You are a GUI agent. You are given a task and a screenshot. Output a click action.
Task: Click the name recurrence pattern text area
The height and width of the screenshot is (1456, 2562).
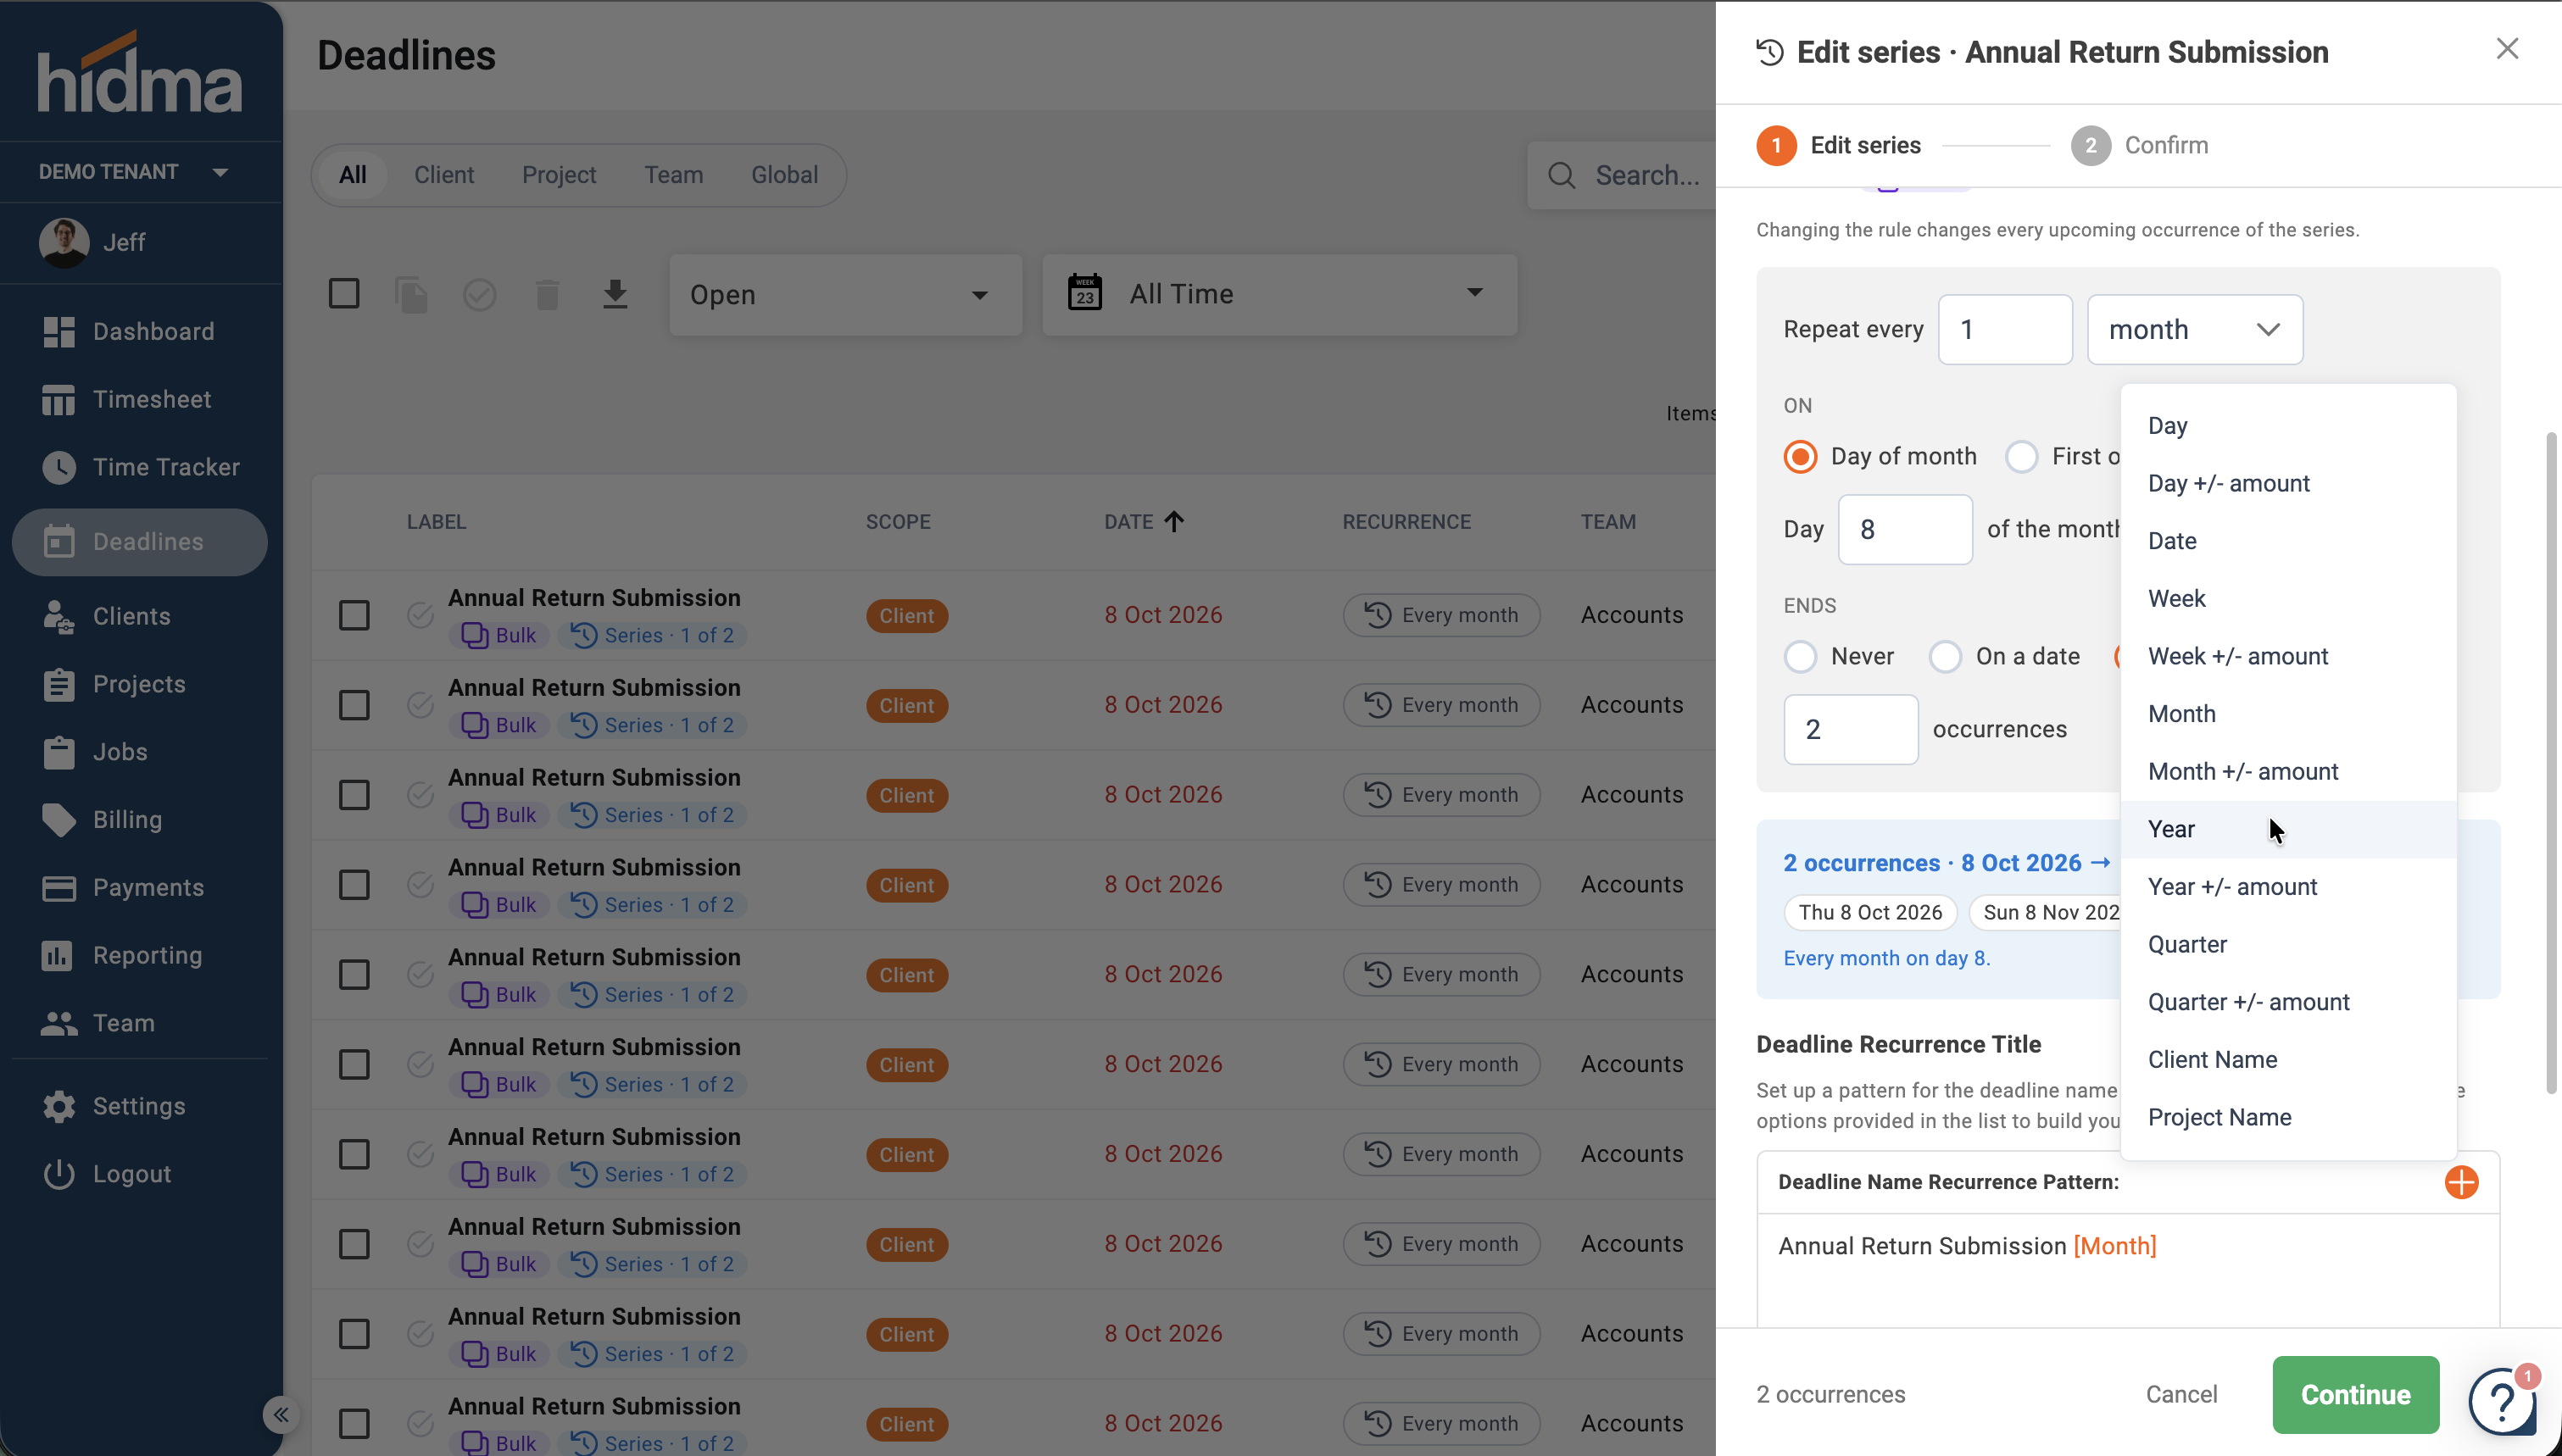point(2127,1272)
